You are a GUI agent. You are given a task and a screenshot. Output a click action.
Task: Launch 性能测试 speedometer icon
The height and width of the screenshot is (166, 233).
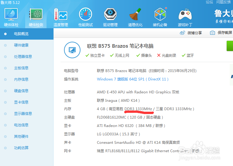(86, 14)
